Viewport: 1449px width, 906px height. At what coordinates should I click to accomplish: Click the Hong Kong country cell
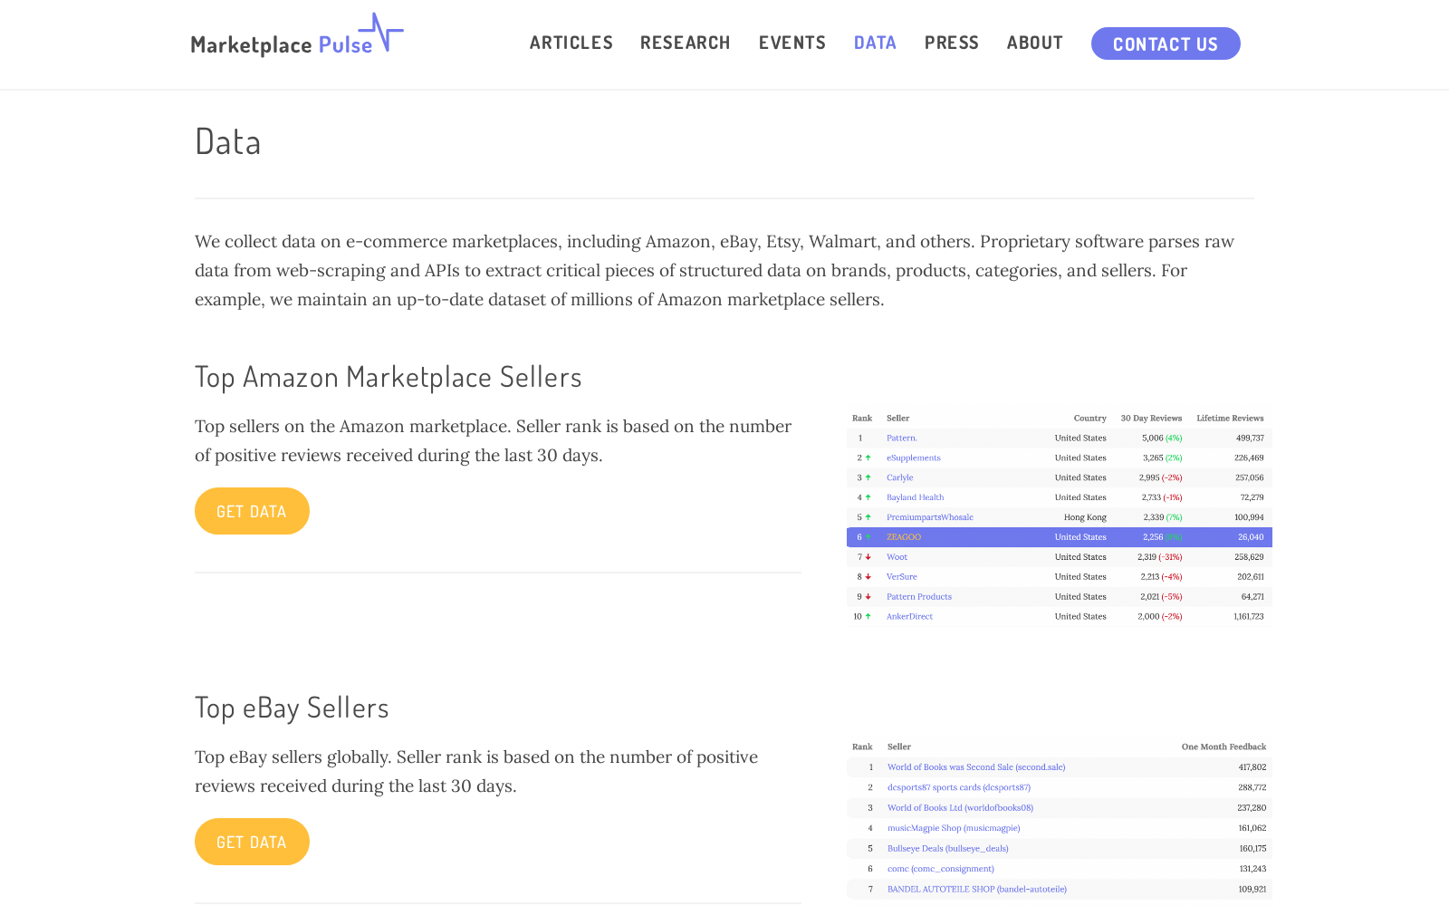click(1085, 517)
